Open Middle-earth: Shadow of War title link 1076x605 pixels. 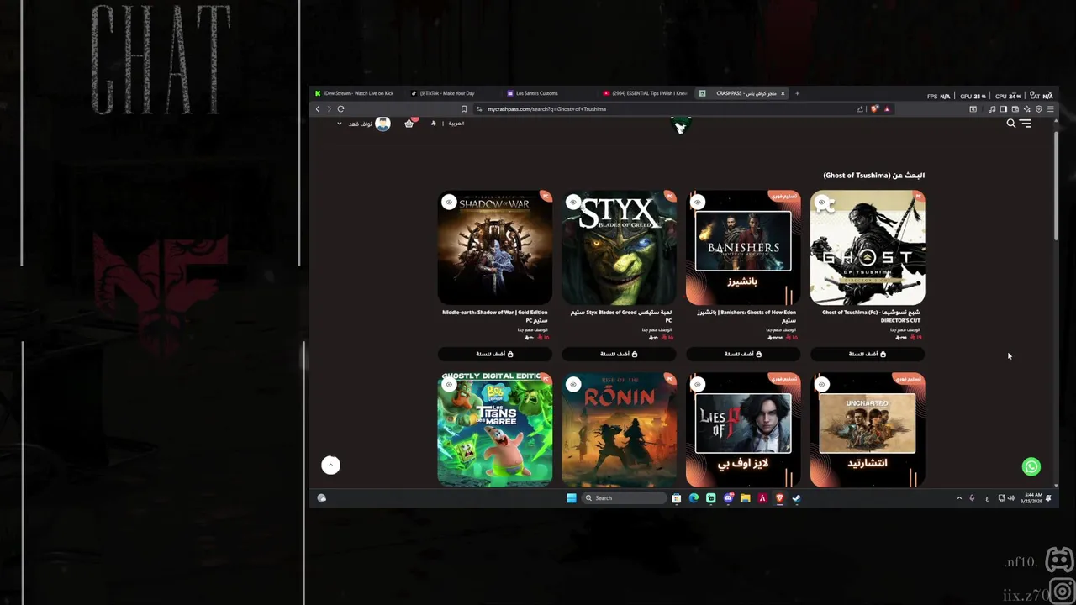(495, 316)
